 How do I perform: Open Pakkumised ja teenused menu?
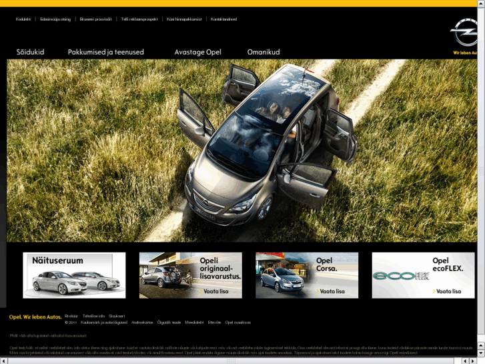[x=106, y=52]
